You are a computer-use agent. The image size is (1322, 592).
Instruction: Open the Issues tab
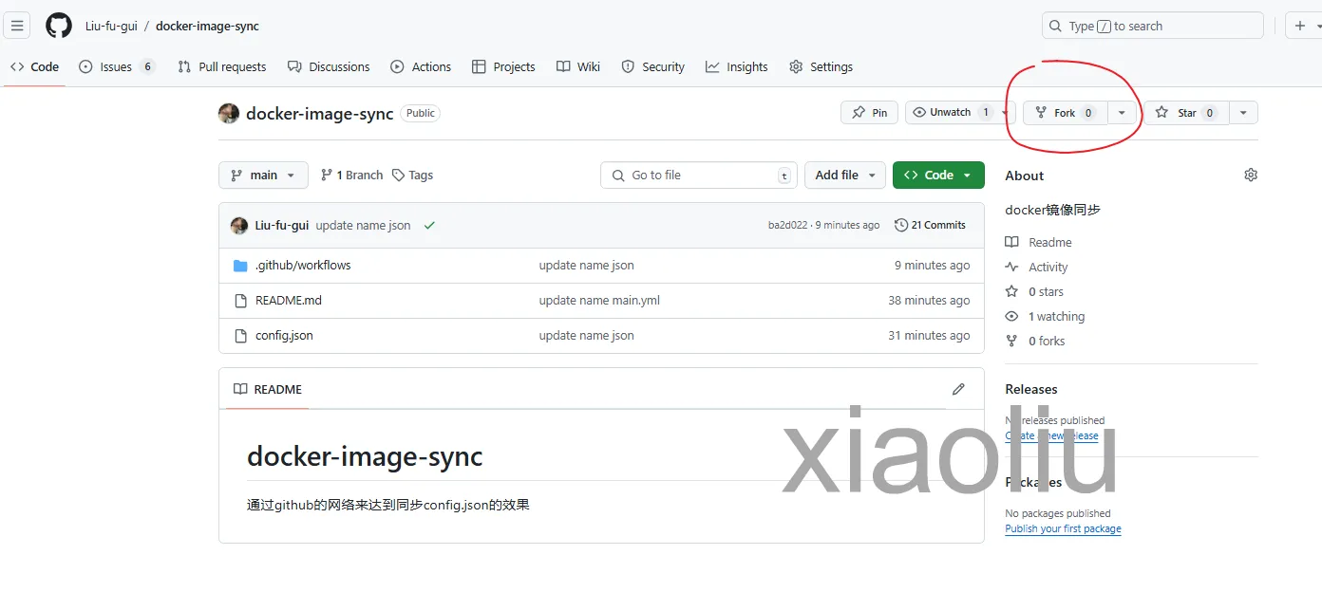point(117,66)
